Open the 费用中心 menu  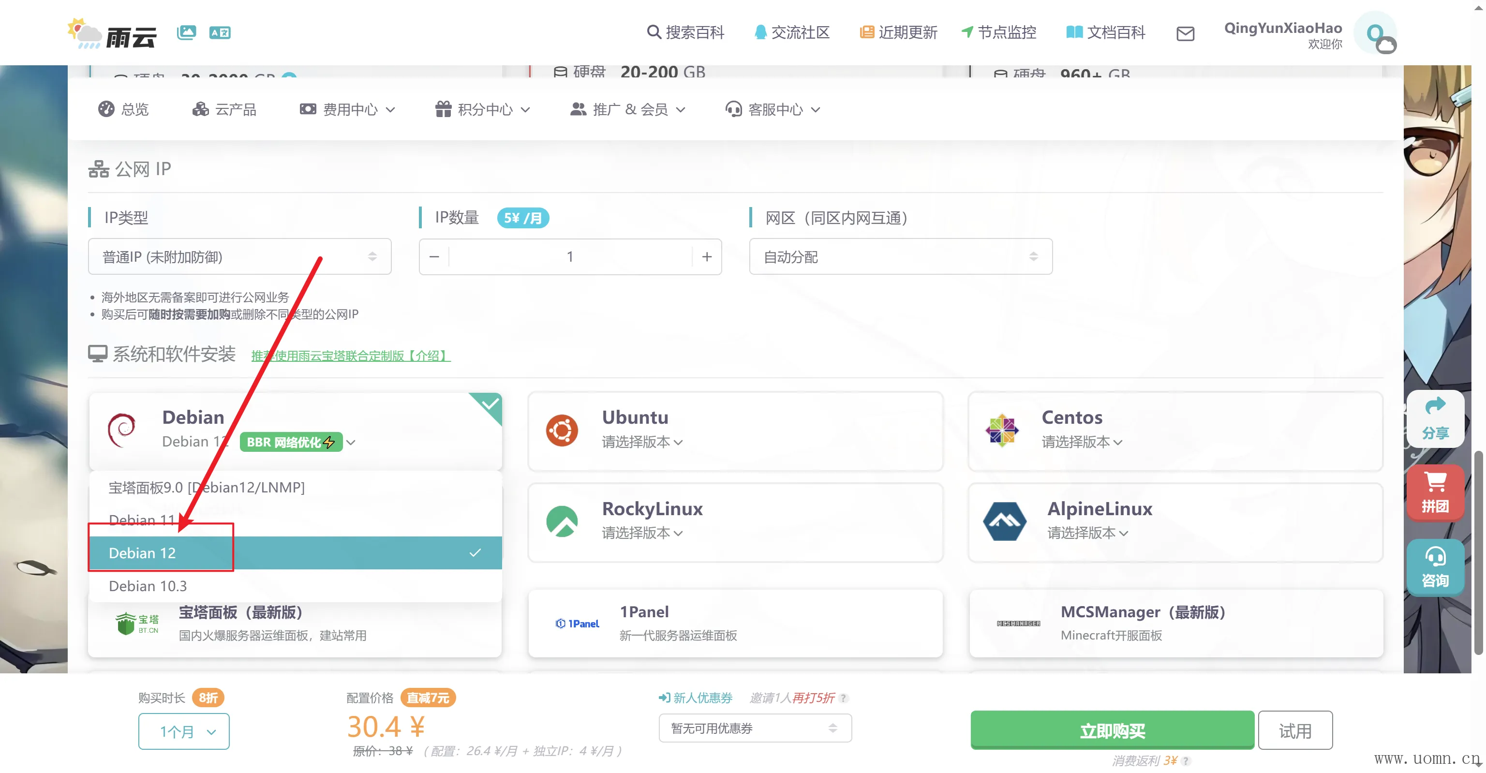click(x=348, y=110)
